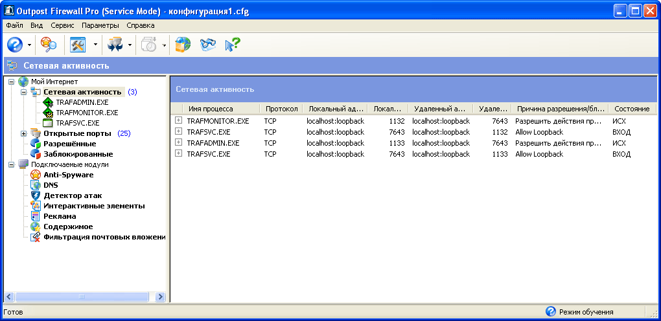Collapse the Сетевая активность tree node
The width and height of the screenshot is (661, 321).
click(23, 92)
